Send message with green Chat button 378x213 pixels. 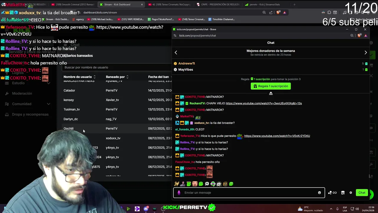pyautogui.click(x=362, y=193)
